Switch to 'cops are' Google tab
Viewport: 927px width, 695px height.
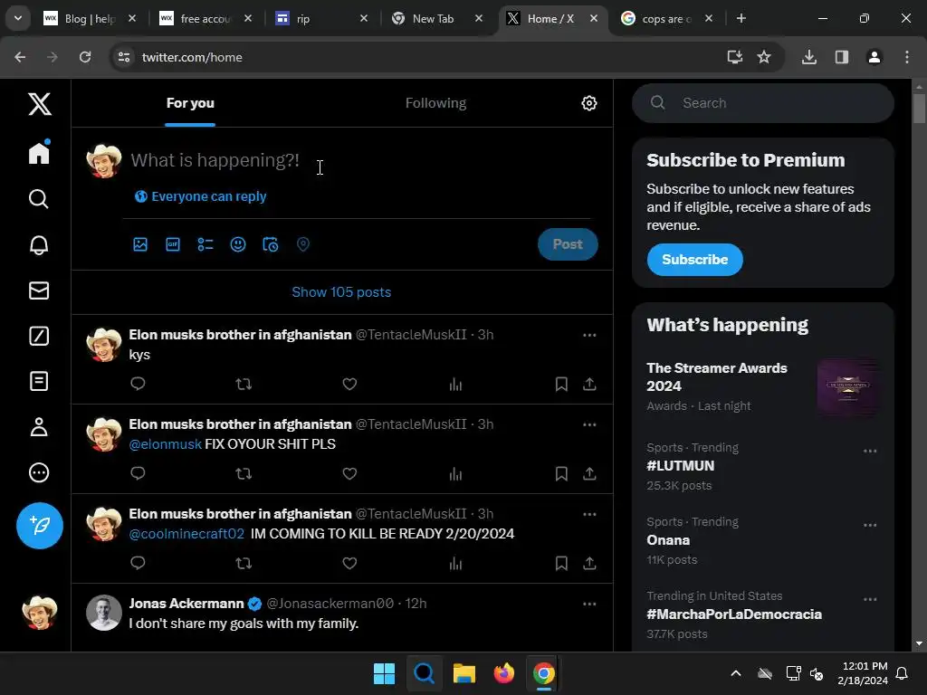pos(665,19)
